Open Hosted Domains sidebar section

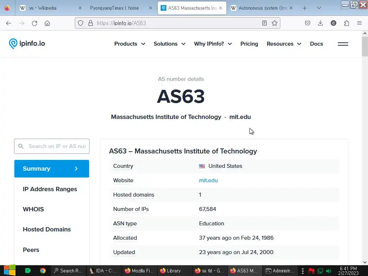tap(47, 230)
